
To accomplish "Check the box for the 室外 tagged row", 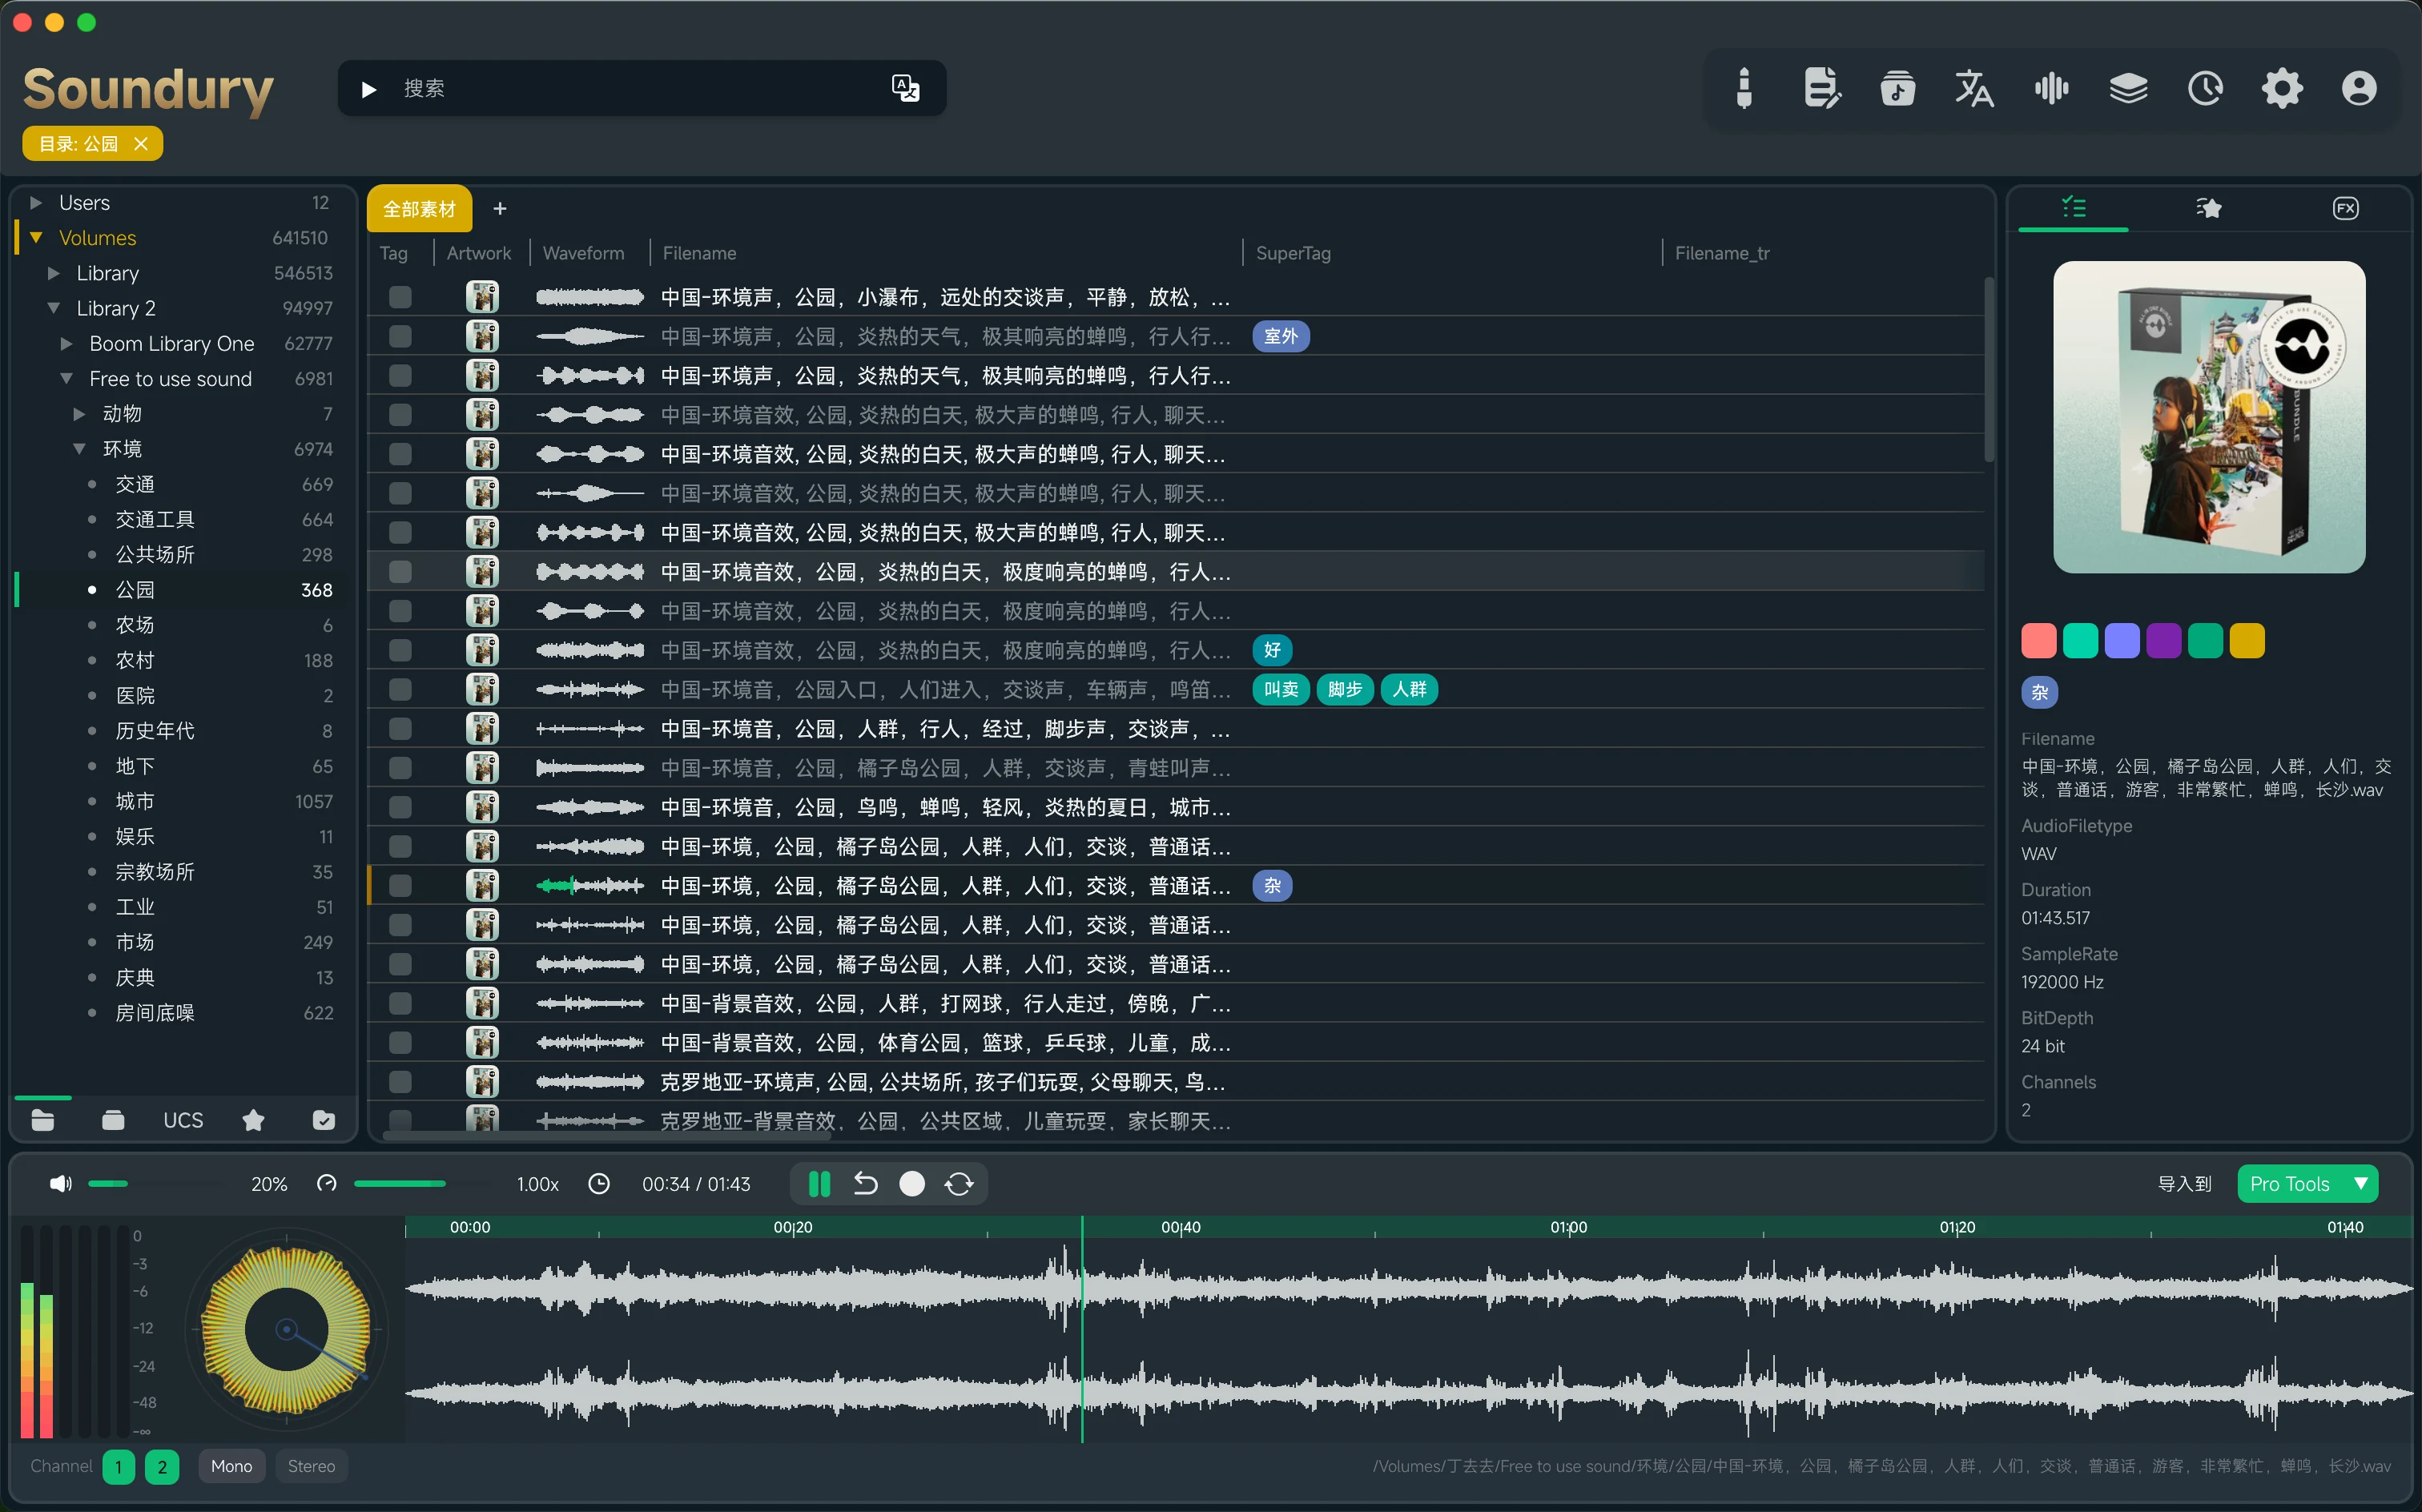I will [x=400, y=336].
